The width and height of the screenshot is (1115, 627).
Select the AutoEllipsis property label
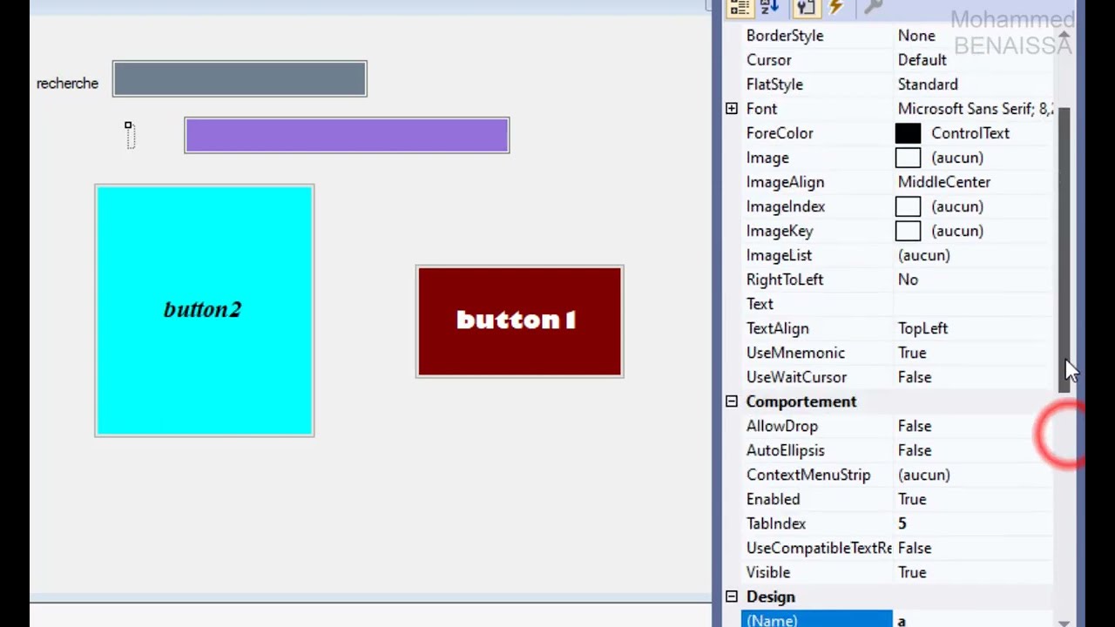coord(786,450)
